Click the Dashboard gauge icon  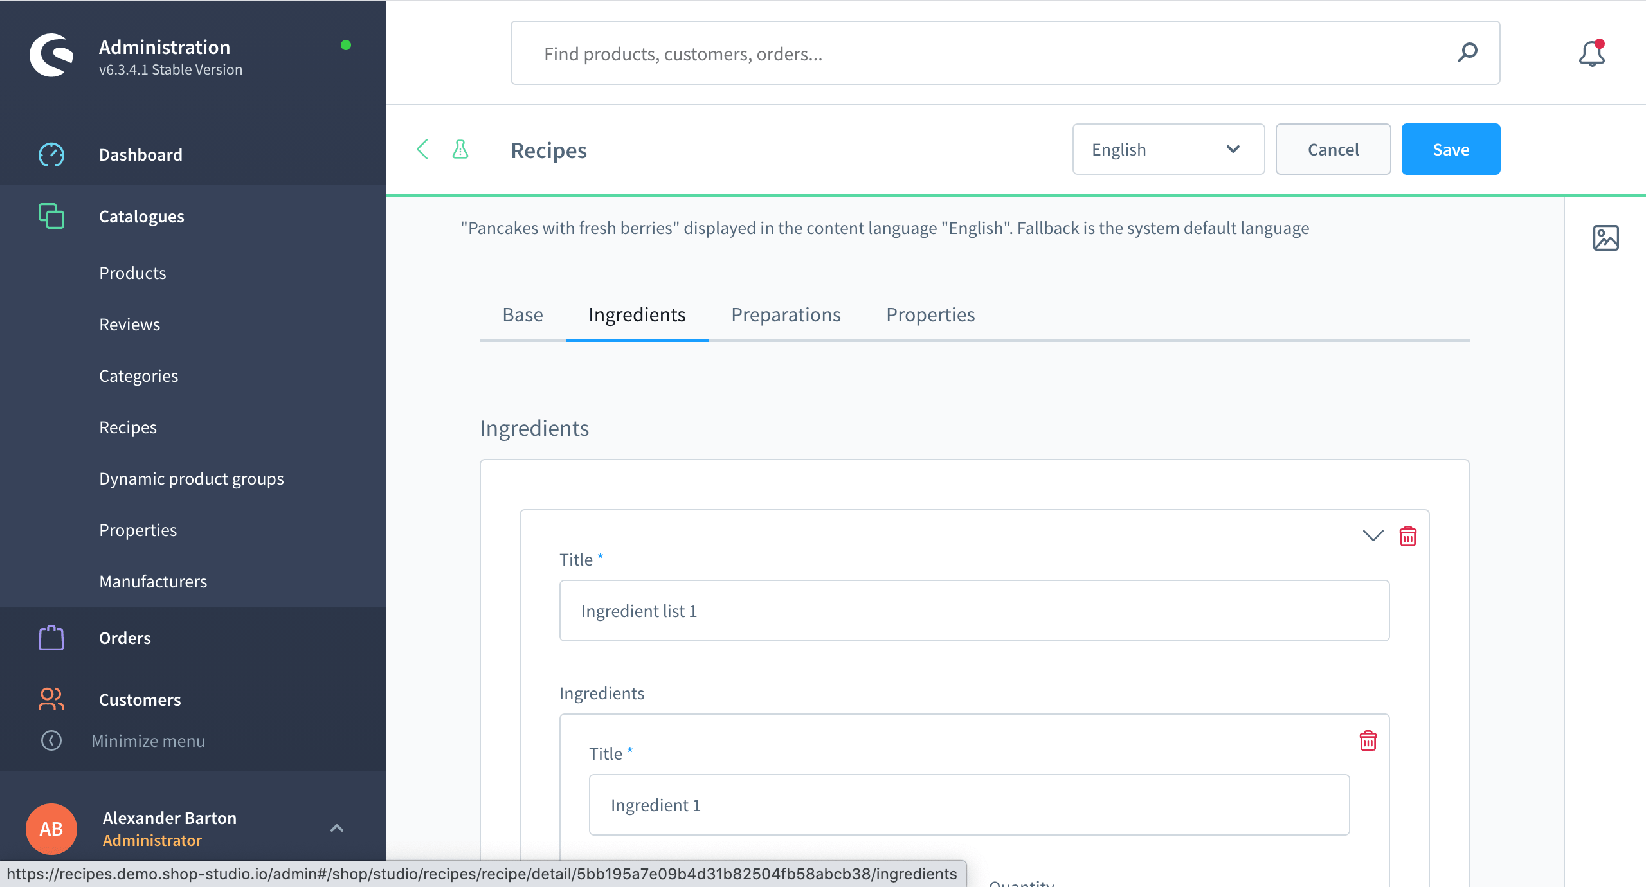tap(51, 155)
